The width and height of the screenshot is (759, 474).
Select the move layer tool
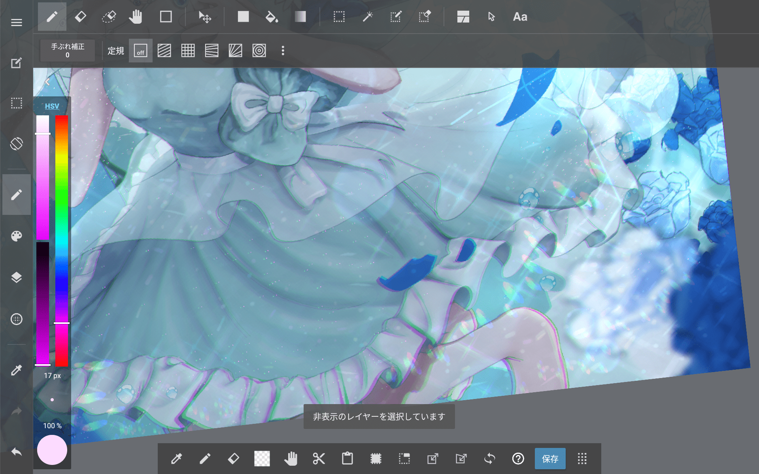point(205,17)
